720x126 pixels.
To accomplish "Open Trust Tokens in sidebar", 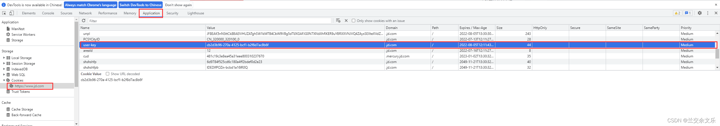I will pos(21,91).
